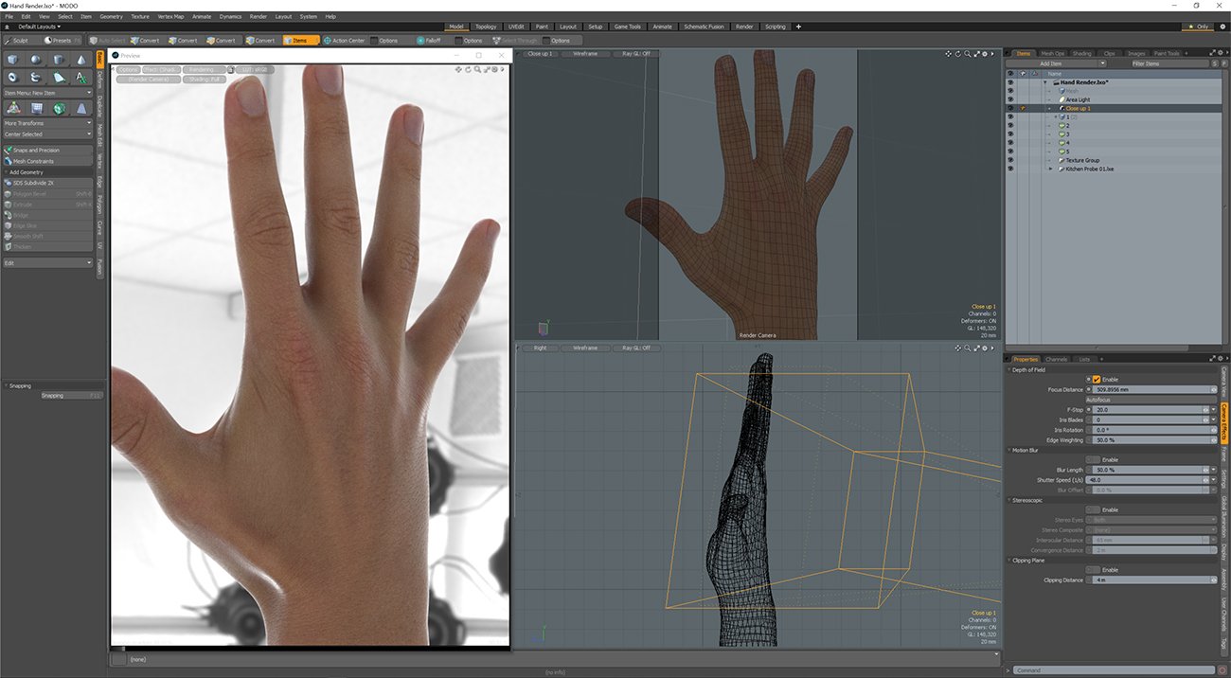Image resolution: width=1231 pixels, height=678 pixels.
Task: Open the More Transforms dropdown
Action: [x=47, y=123]
